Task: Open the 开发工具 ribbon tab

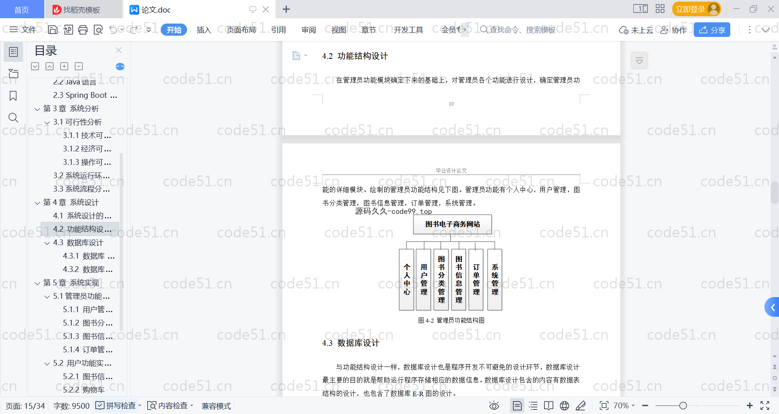Action: tap(408, 30)
